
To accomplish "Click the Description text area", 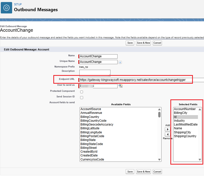I will click(95, 73).
